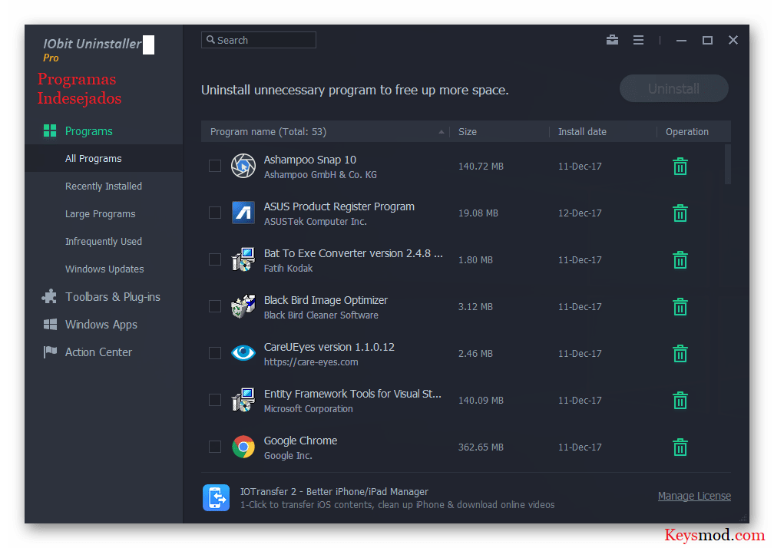
Task: Remove CareUEyes using its trash icon
Action: tap(680, 354)
